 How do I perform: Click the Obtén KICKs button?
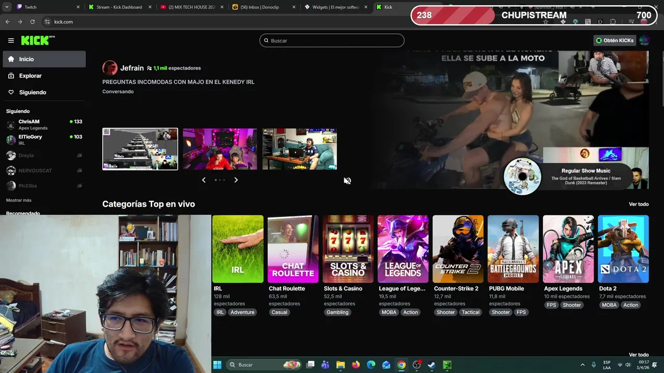tap(615, 40)
